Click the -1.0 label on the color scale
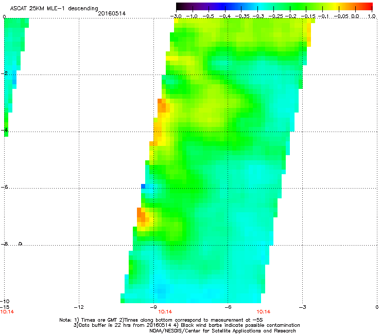Viewport: 381px width, 334px height. point(193,16)
